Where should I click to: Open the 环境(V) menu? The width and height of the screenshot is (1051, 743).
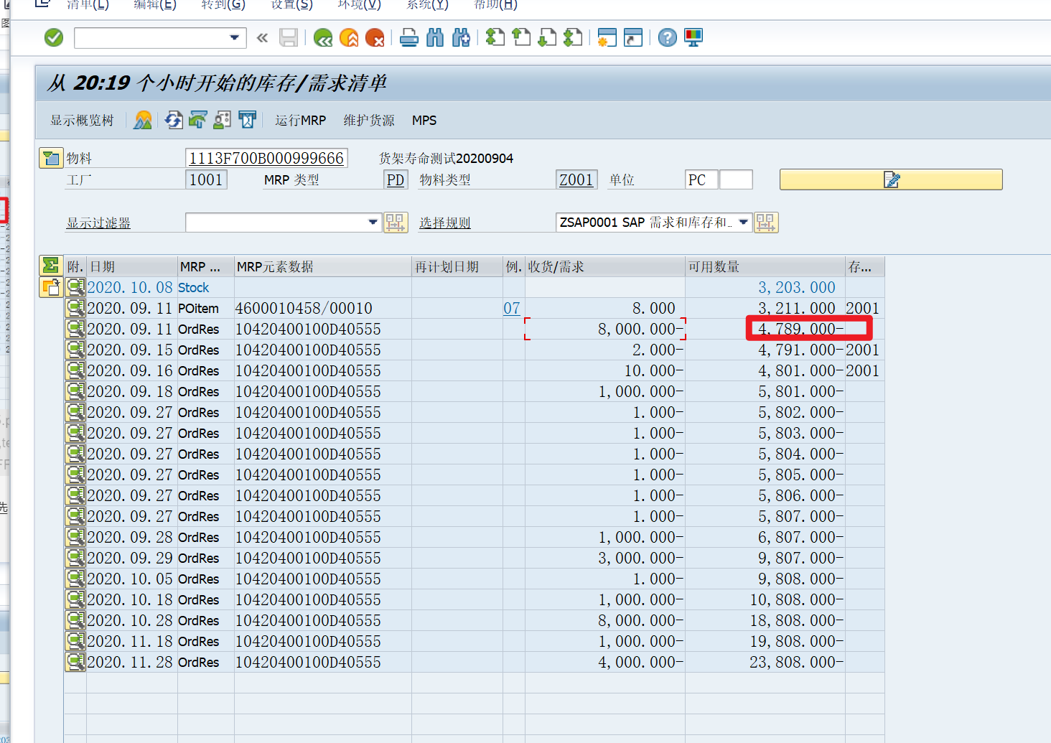(358, 5)
